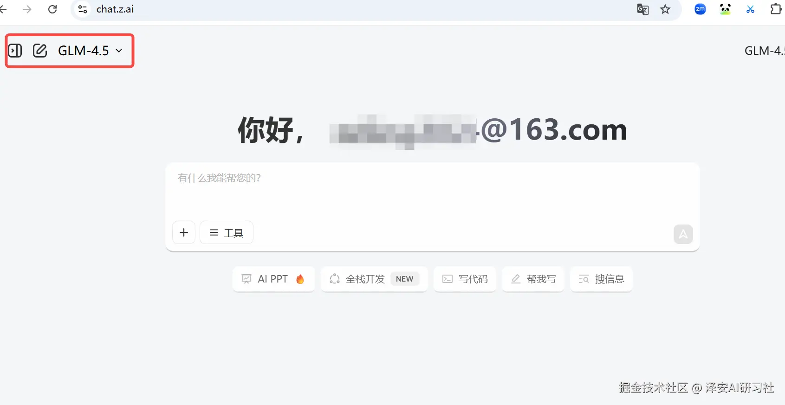Open the 工具 tools menu
Viewport: 785px width, 405px height.
click(227, 232)
